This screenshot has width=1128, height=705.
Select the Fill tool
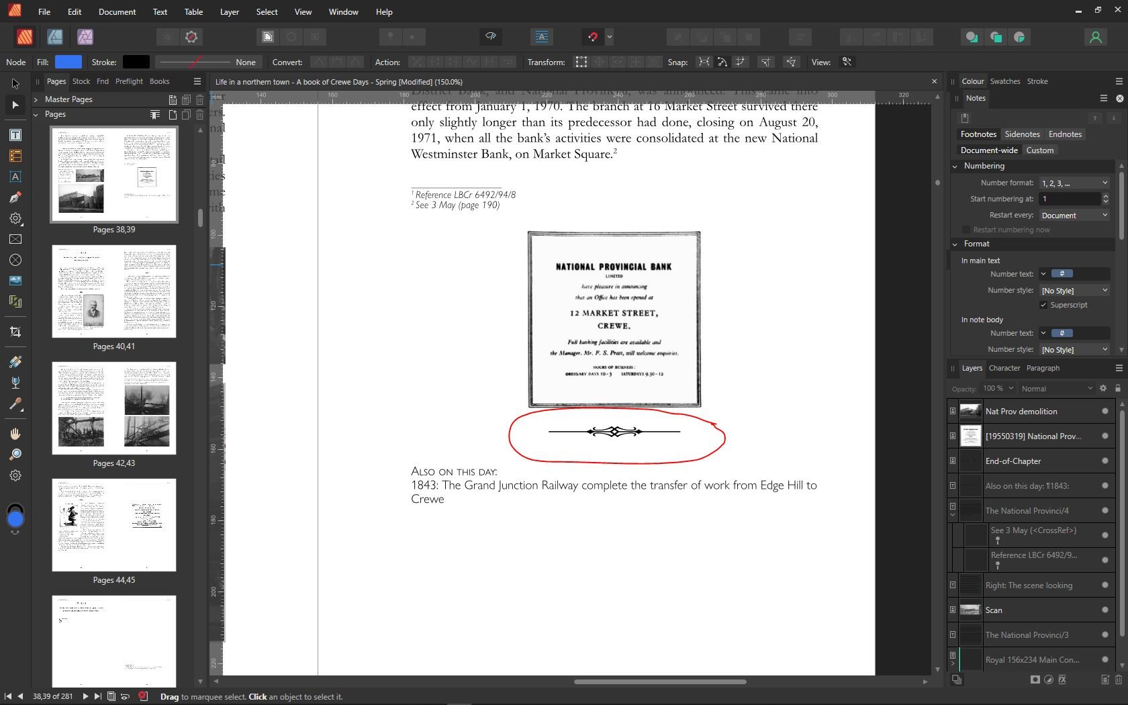click(15, 362)
